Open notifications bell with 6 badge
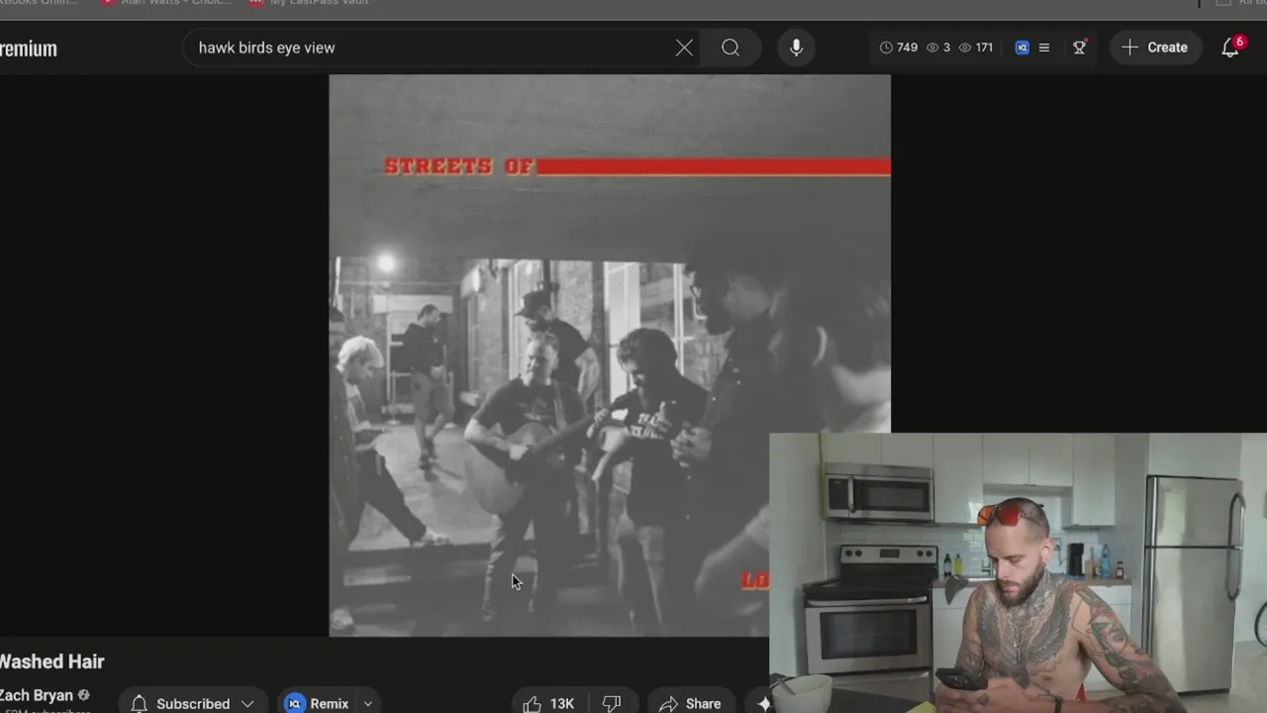The width and height of the screenshot is (1267, 713). [1230, 48]
